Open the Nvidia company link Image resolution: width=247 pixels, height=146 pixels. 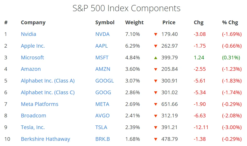click(29, 34)
